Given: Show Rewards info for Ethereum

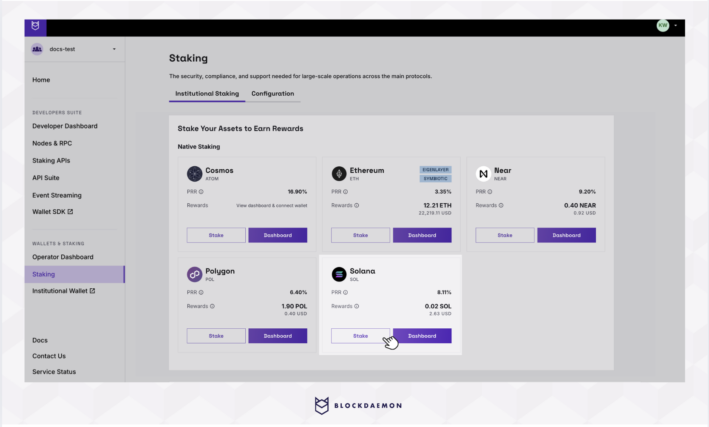Looking at the screenshot, I should pos(357,205).
